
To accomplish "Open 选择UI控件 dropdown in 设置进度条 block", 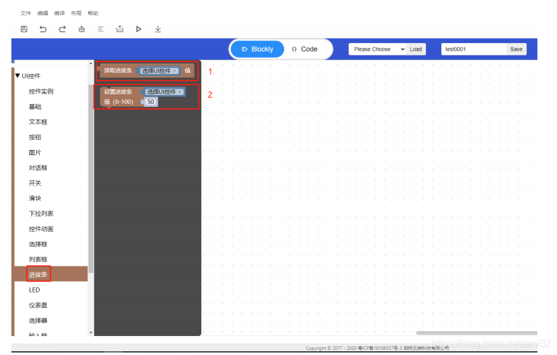I will [164, 92].
